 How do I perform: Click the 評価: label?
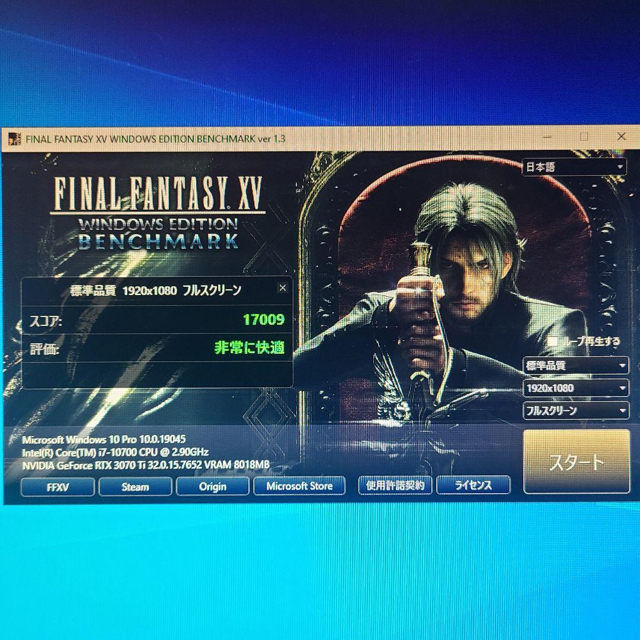[44, 350]
